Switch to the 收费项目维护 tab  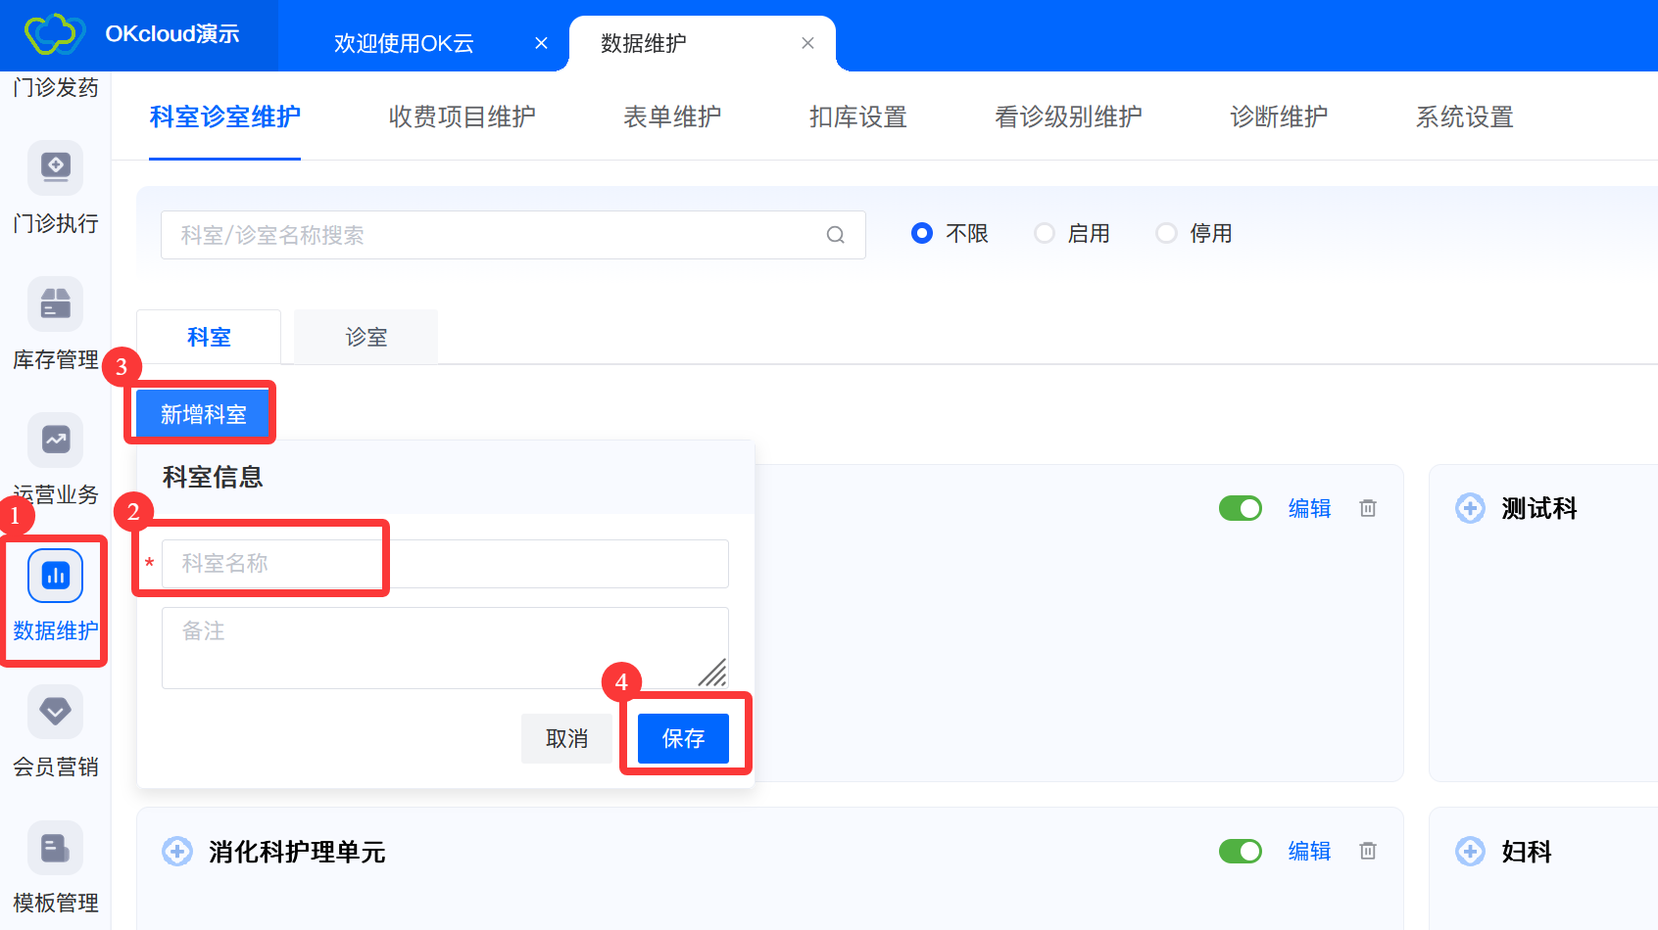(x=462, y=117)
